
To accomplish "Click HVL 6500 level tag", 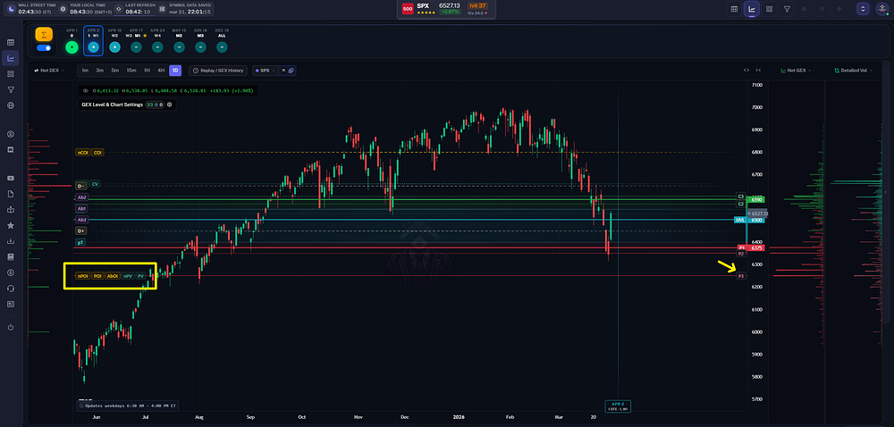I will point(748,220).
